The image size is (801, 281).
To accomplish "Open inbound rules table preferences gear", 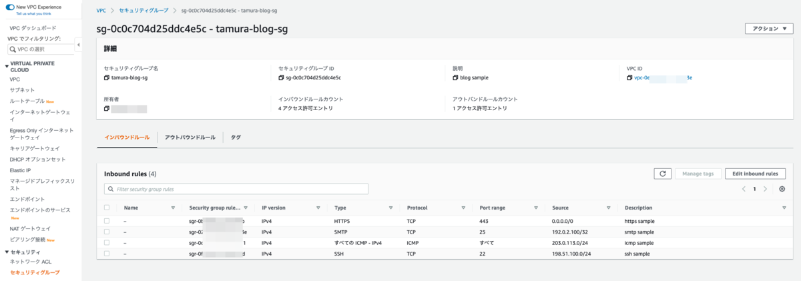I will pyautogui.click(x=782, y=189).
